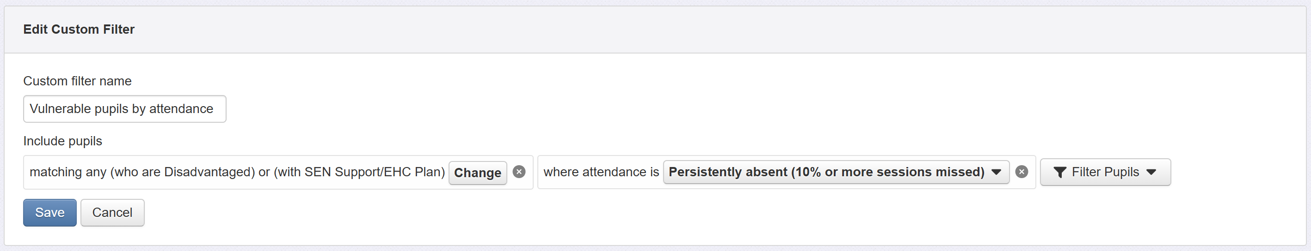Screen dimensions: 1311x251
Task: Focus the Custom filter name field
Action: point(124,109)
